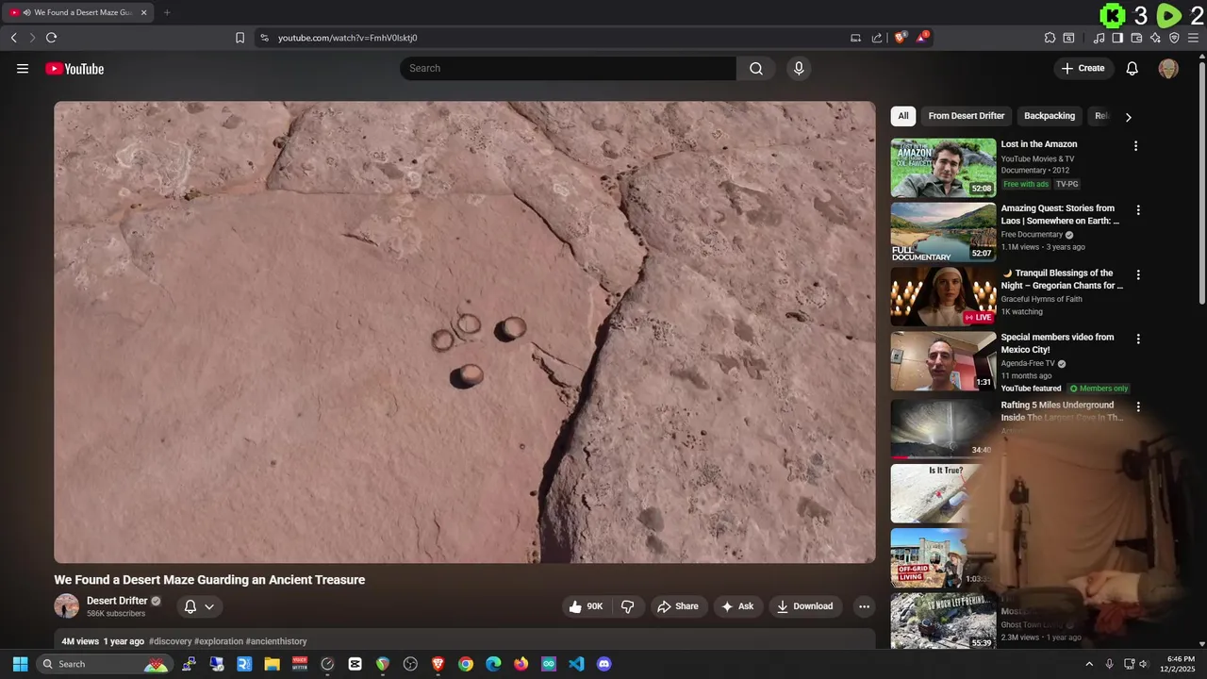Open the Amazing Quest Laos thumbnail
Viewport: 1207px width, 679px height.
pyautogui.click(x=943, y=232)
